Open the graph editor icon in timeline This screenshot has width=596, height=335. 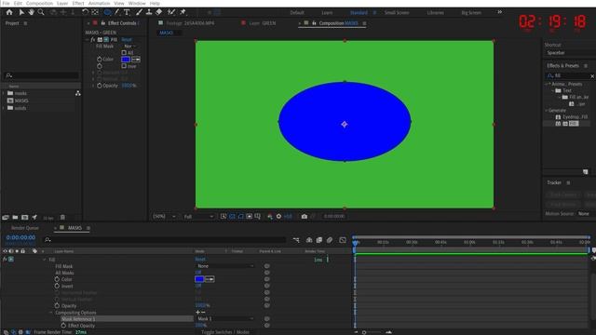coord(343,240)
